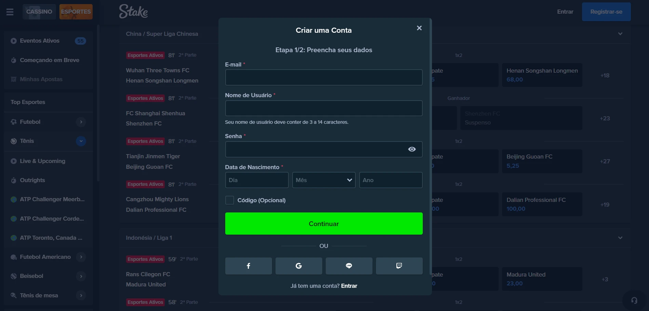Focus the Senha password field
This screenshot has width=649, height=311.
click(x=324, y=149)
